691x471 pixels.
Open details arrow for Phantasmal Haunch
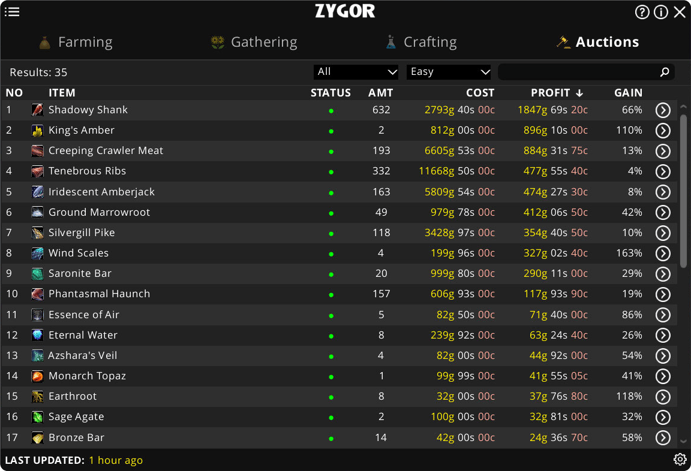click(x=663, y=294)
